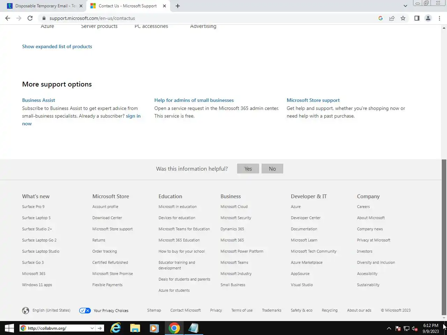Open the Visual Studio footer link
Viewport: 447px width, 335px height.
pos(302,285)
